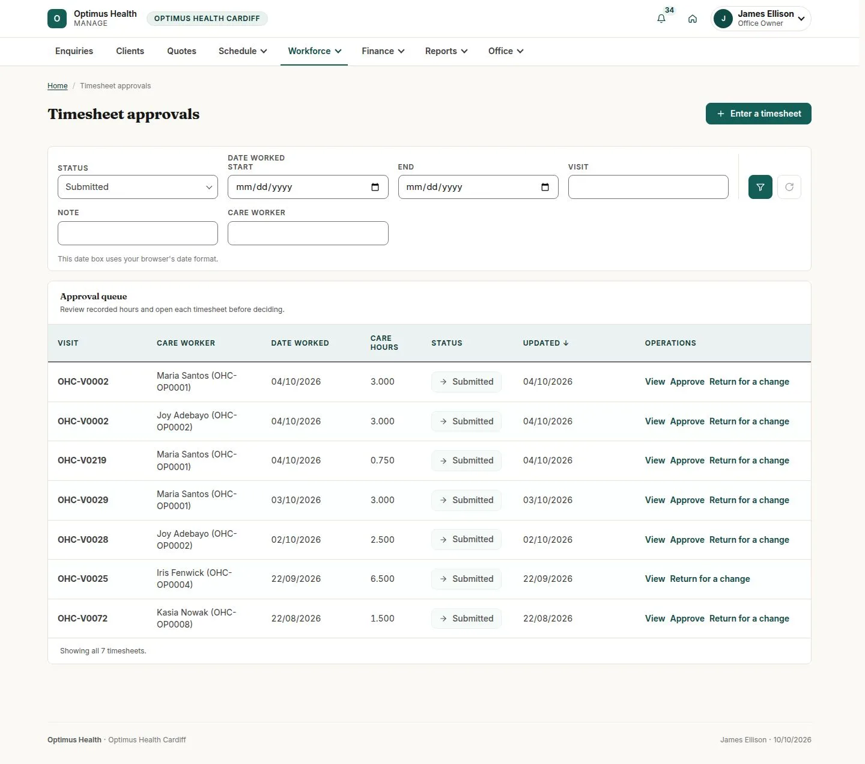Approve the OHC-V0028 timesheet

point(687,540)
